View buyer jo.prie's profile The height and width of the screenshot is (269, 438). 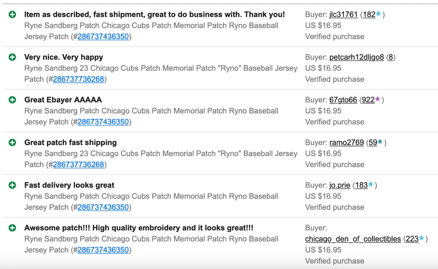click(339, 185)
